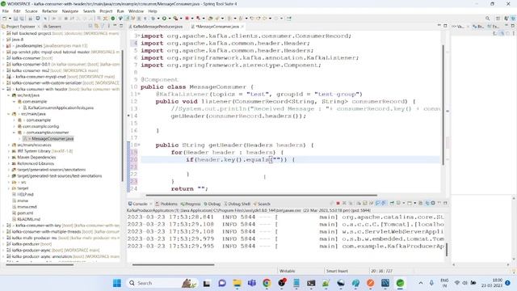Screen dimensions: 517x291
Task: Collapse all in Project Explorer toolbar
Action: tap(90, 26)
